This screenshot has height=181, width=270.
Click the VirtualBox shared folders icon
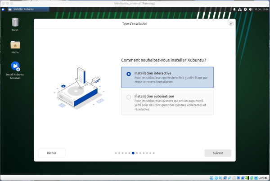234,178
